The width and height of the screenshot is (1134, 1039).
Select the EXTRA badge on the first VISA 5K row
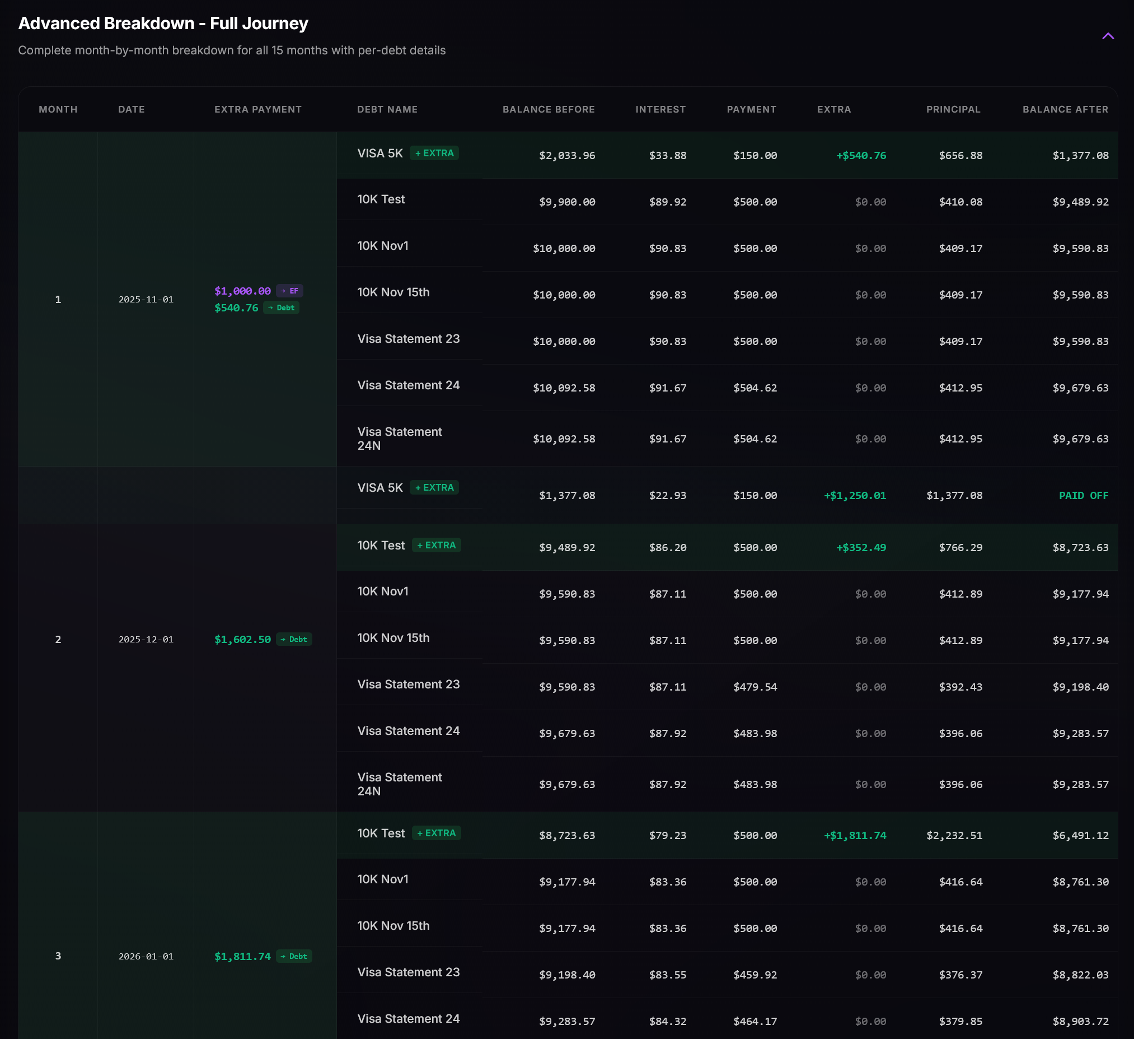pyautogui.click(x=436, y=152)
